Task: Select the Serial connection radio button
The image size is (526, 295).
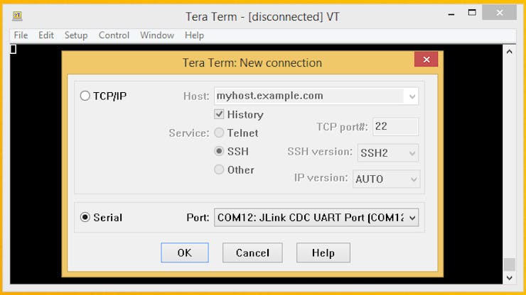Action: click(85, 218)
